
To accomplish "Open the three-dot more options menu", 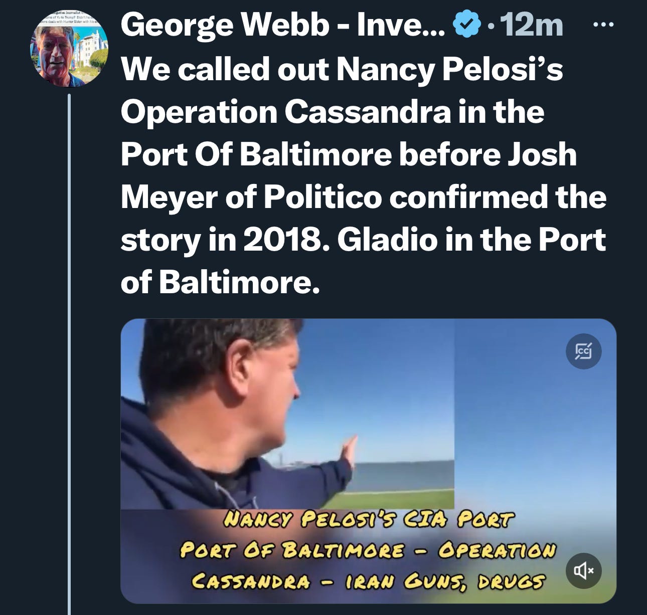I will coord(603,25).
